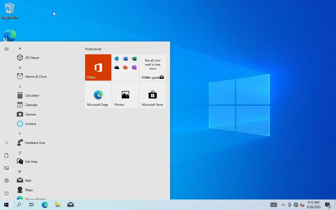This screenshot has height=210, width=336.
Task: Click the 'M' letter header
Action: (20, 171)
